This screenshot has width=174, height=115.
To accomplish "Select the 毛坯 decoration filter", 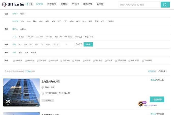I will tap(20, 52).
